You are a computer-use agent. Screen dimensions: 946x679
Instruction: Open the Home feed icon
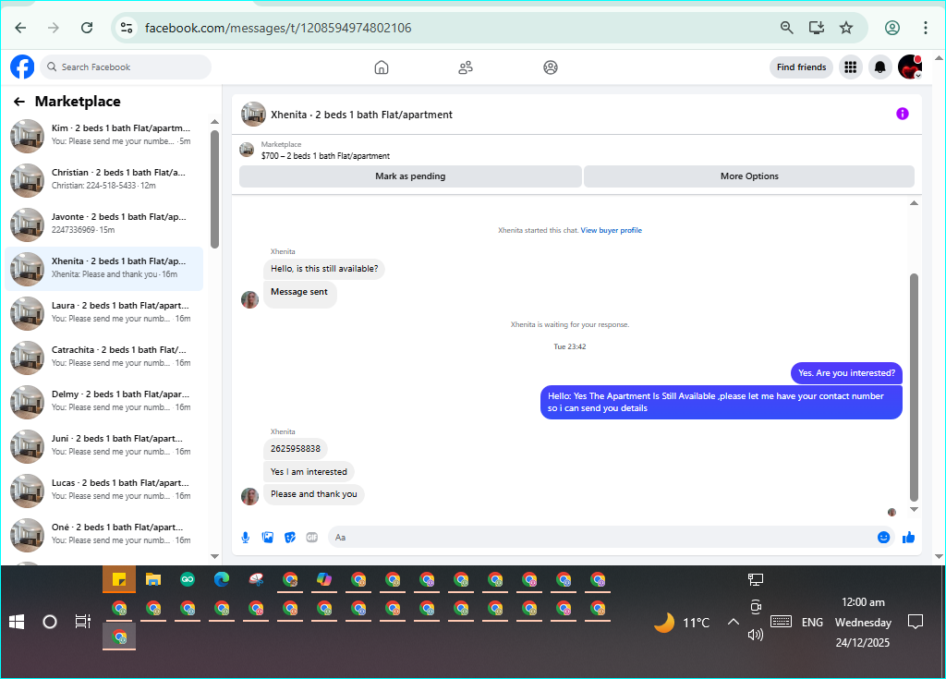[x=382, y=67]
